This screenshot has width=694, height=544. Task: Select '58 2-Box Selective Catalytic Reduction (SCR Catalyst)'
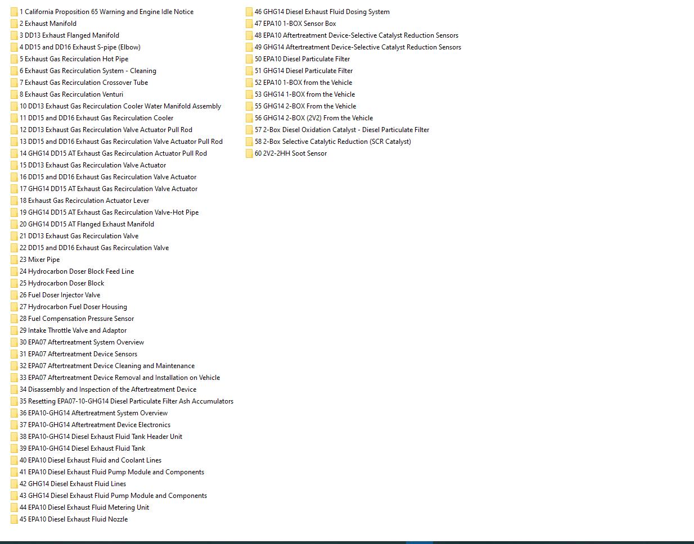(333, 142)
